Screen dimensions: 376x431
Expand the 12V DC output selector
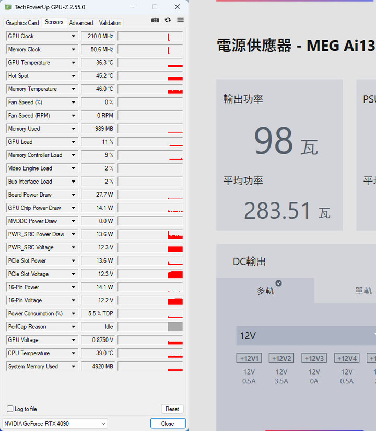[306, 336]
